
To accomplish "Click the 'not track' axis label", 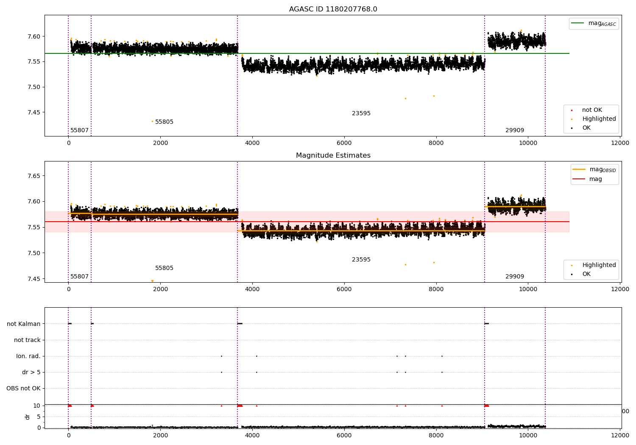I will pyautogui.click(x=27, y=340).
